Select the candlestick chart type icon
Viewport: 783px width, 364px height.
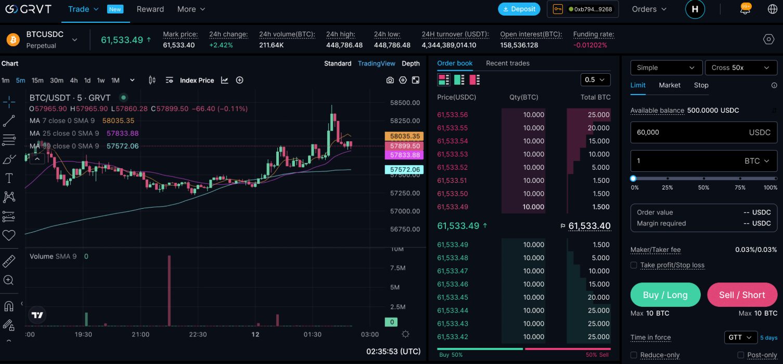click(x=152, y=80)
